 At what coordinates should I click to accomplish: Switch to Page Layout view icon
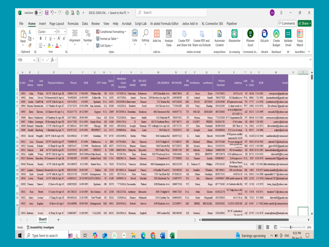click(267, 227)
